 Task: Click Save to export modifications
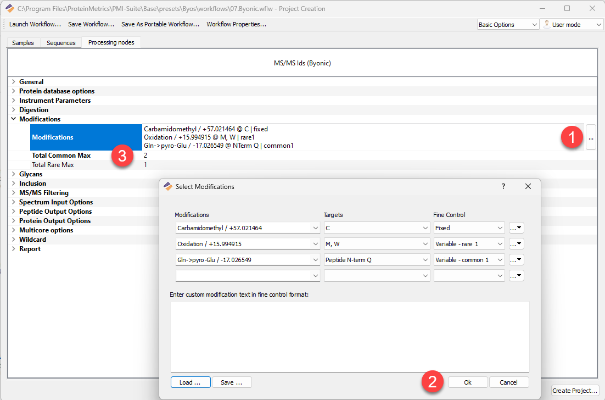pos(232,382)
